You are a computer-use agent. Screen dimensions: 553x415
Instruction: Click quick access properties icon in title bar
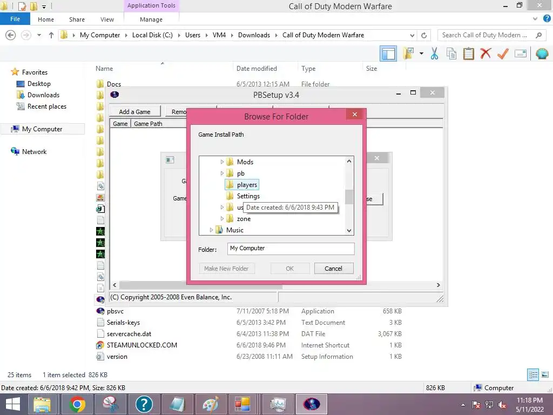tap(22, 6)
